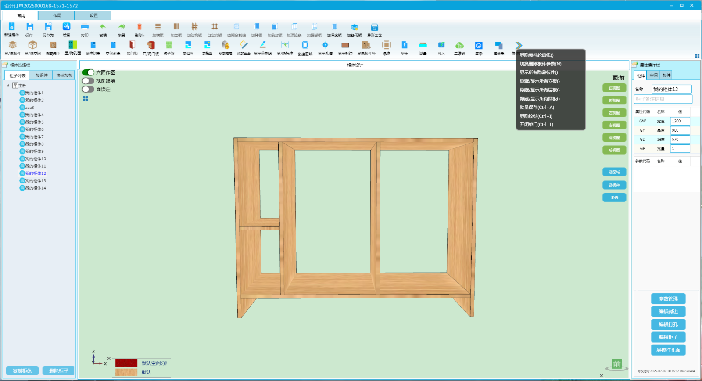Click the 显示孔槽 show holes icon
The image size is (702, 381).
325,45
